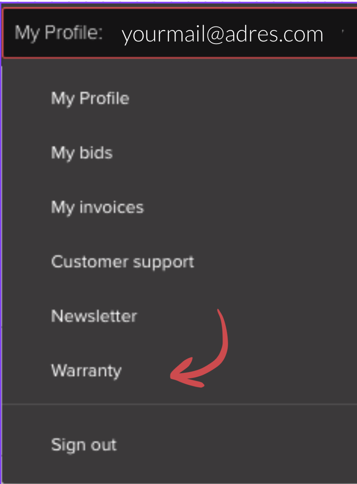Image resolution: width=357 pixels, height=484 pixels.
Task: Contact help via the Customer support entry
Action: tap(123, 262)
